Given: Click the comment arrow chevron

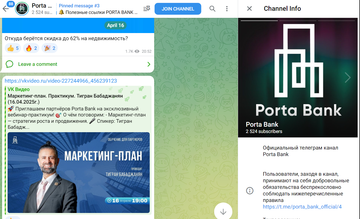Looking at the screenshot, I should tap(149, 64).
